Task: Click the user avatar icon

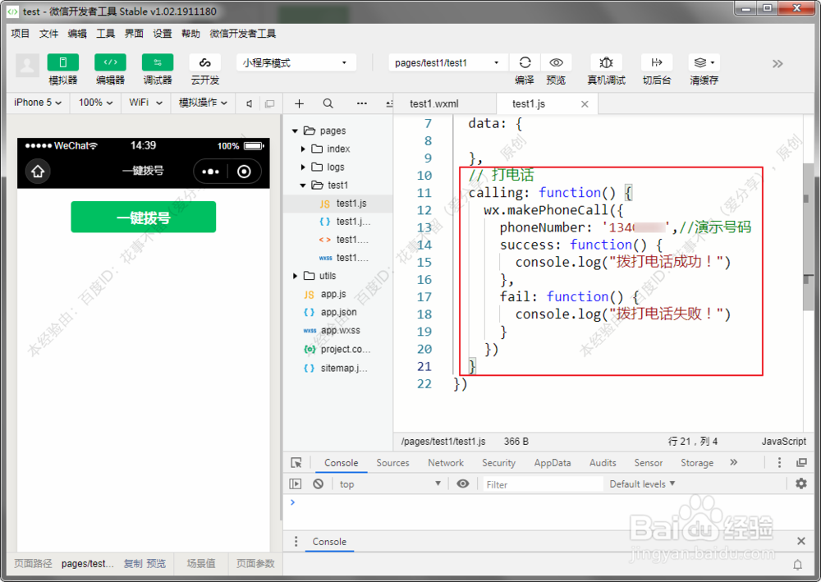Action: [x=27, y=66]
